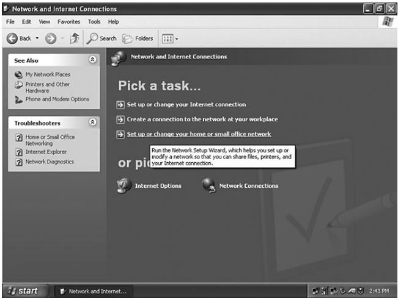Open the View menu
The height and width of the screenshot is (300, 398).
(x=45, y=22)
